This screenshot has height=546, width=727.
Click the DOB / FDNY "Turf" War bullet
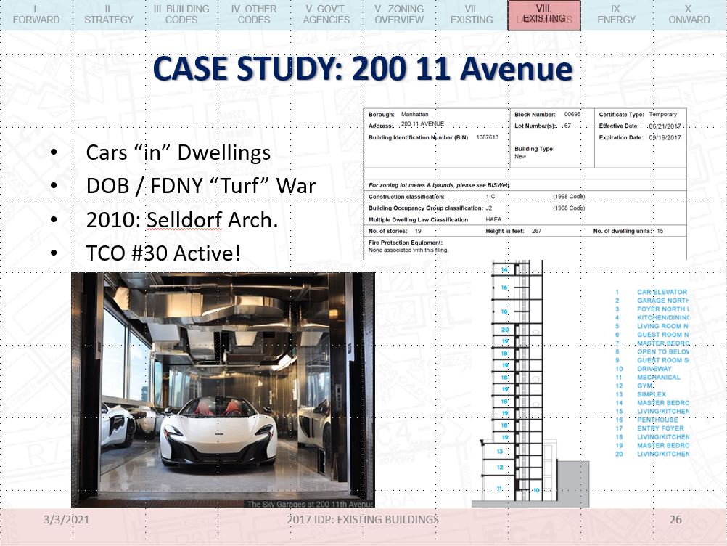[x=200, y=186]
